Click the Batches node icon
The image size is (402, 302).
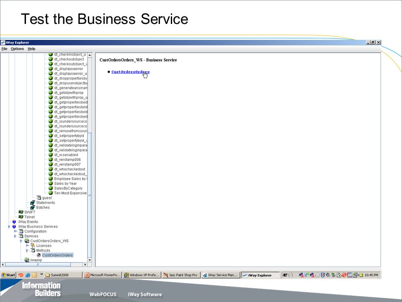33,208
